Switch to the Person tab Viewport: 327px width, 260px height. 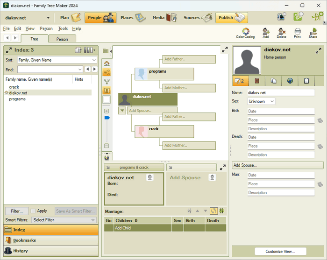pos(62,39)
